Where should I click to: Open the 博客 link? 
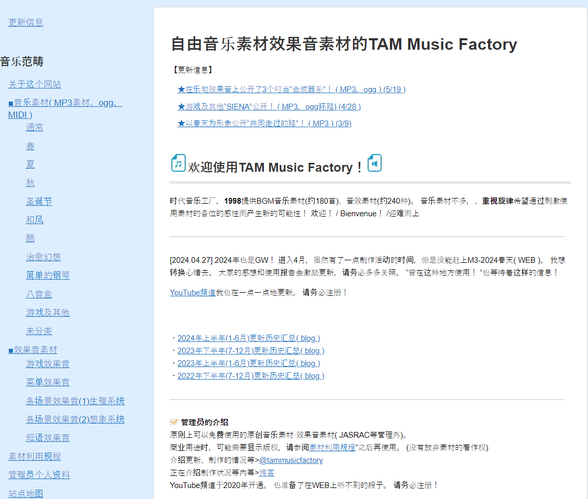coord(267,473)
